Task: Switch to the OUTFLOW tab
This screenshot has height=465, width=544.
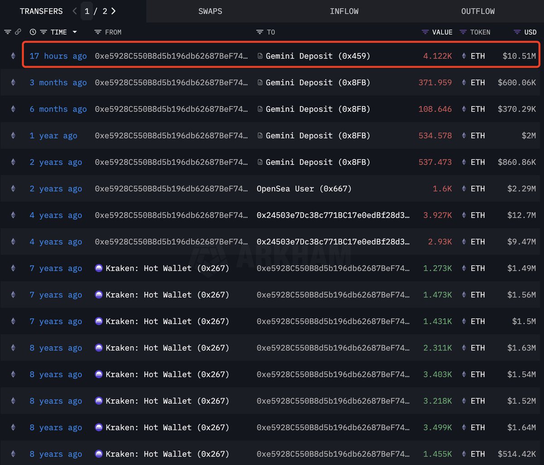Action: click(478, 11)
